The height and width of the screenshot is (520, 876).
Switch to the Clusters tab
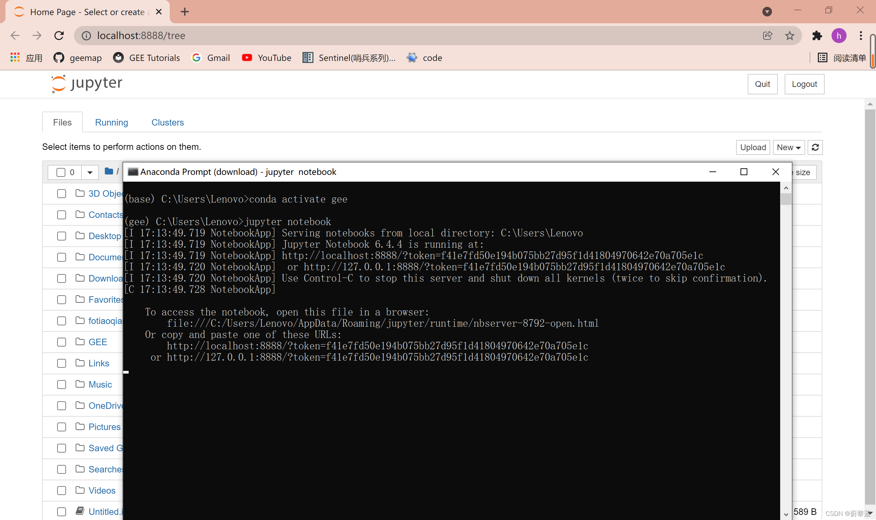click(x=167, y=122)
